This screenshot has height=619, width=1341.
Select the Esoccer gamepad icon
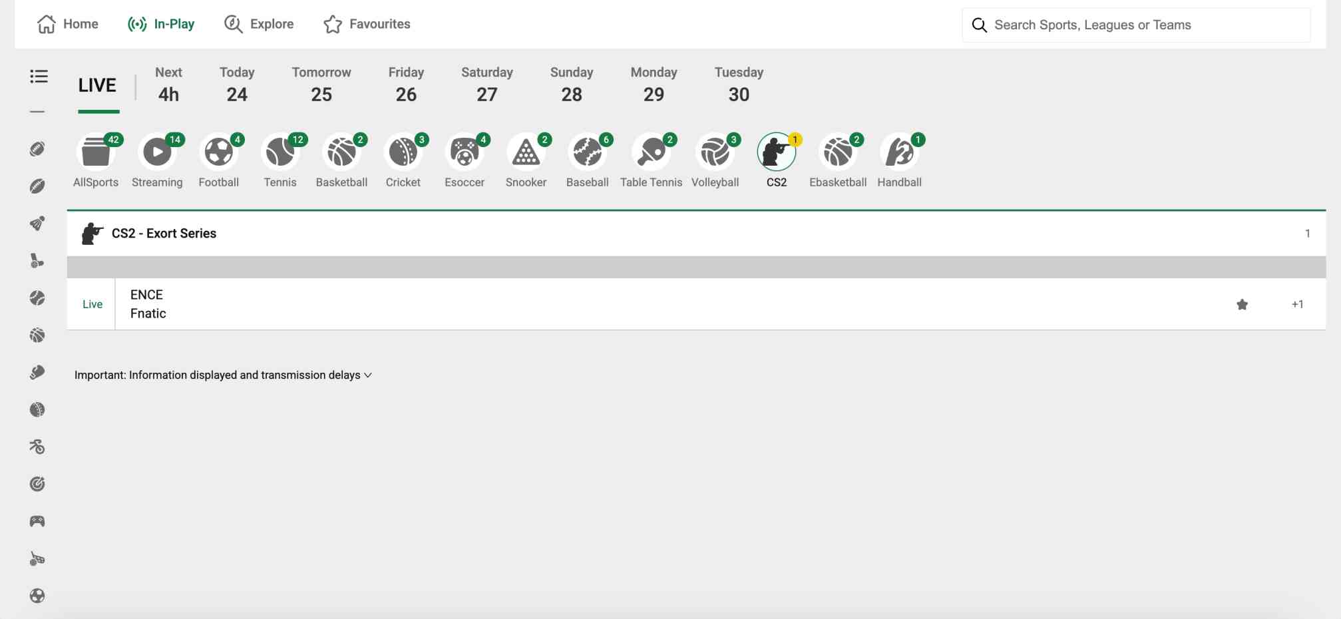click(x=465, y=153)
